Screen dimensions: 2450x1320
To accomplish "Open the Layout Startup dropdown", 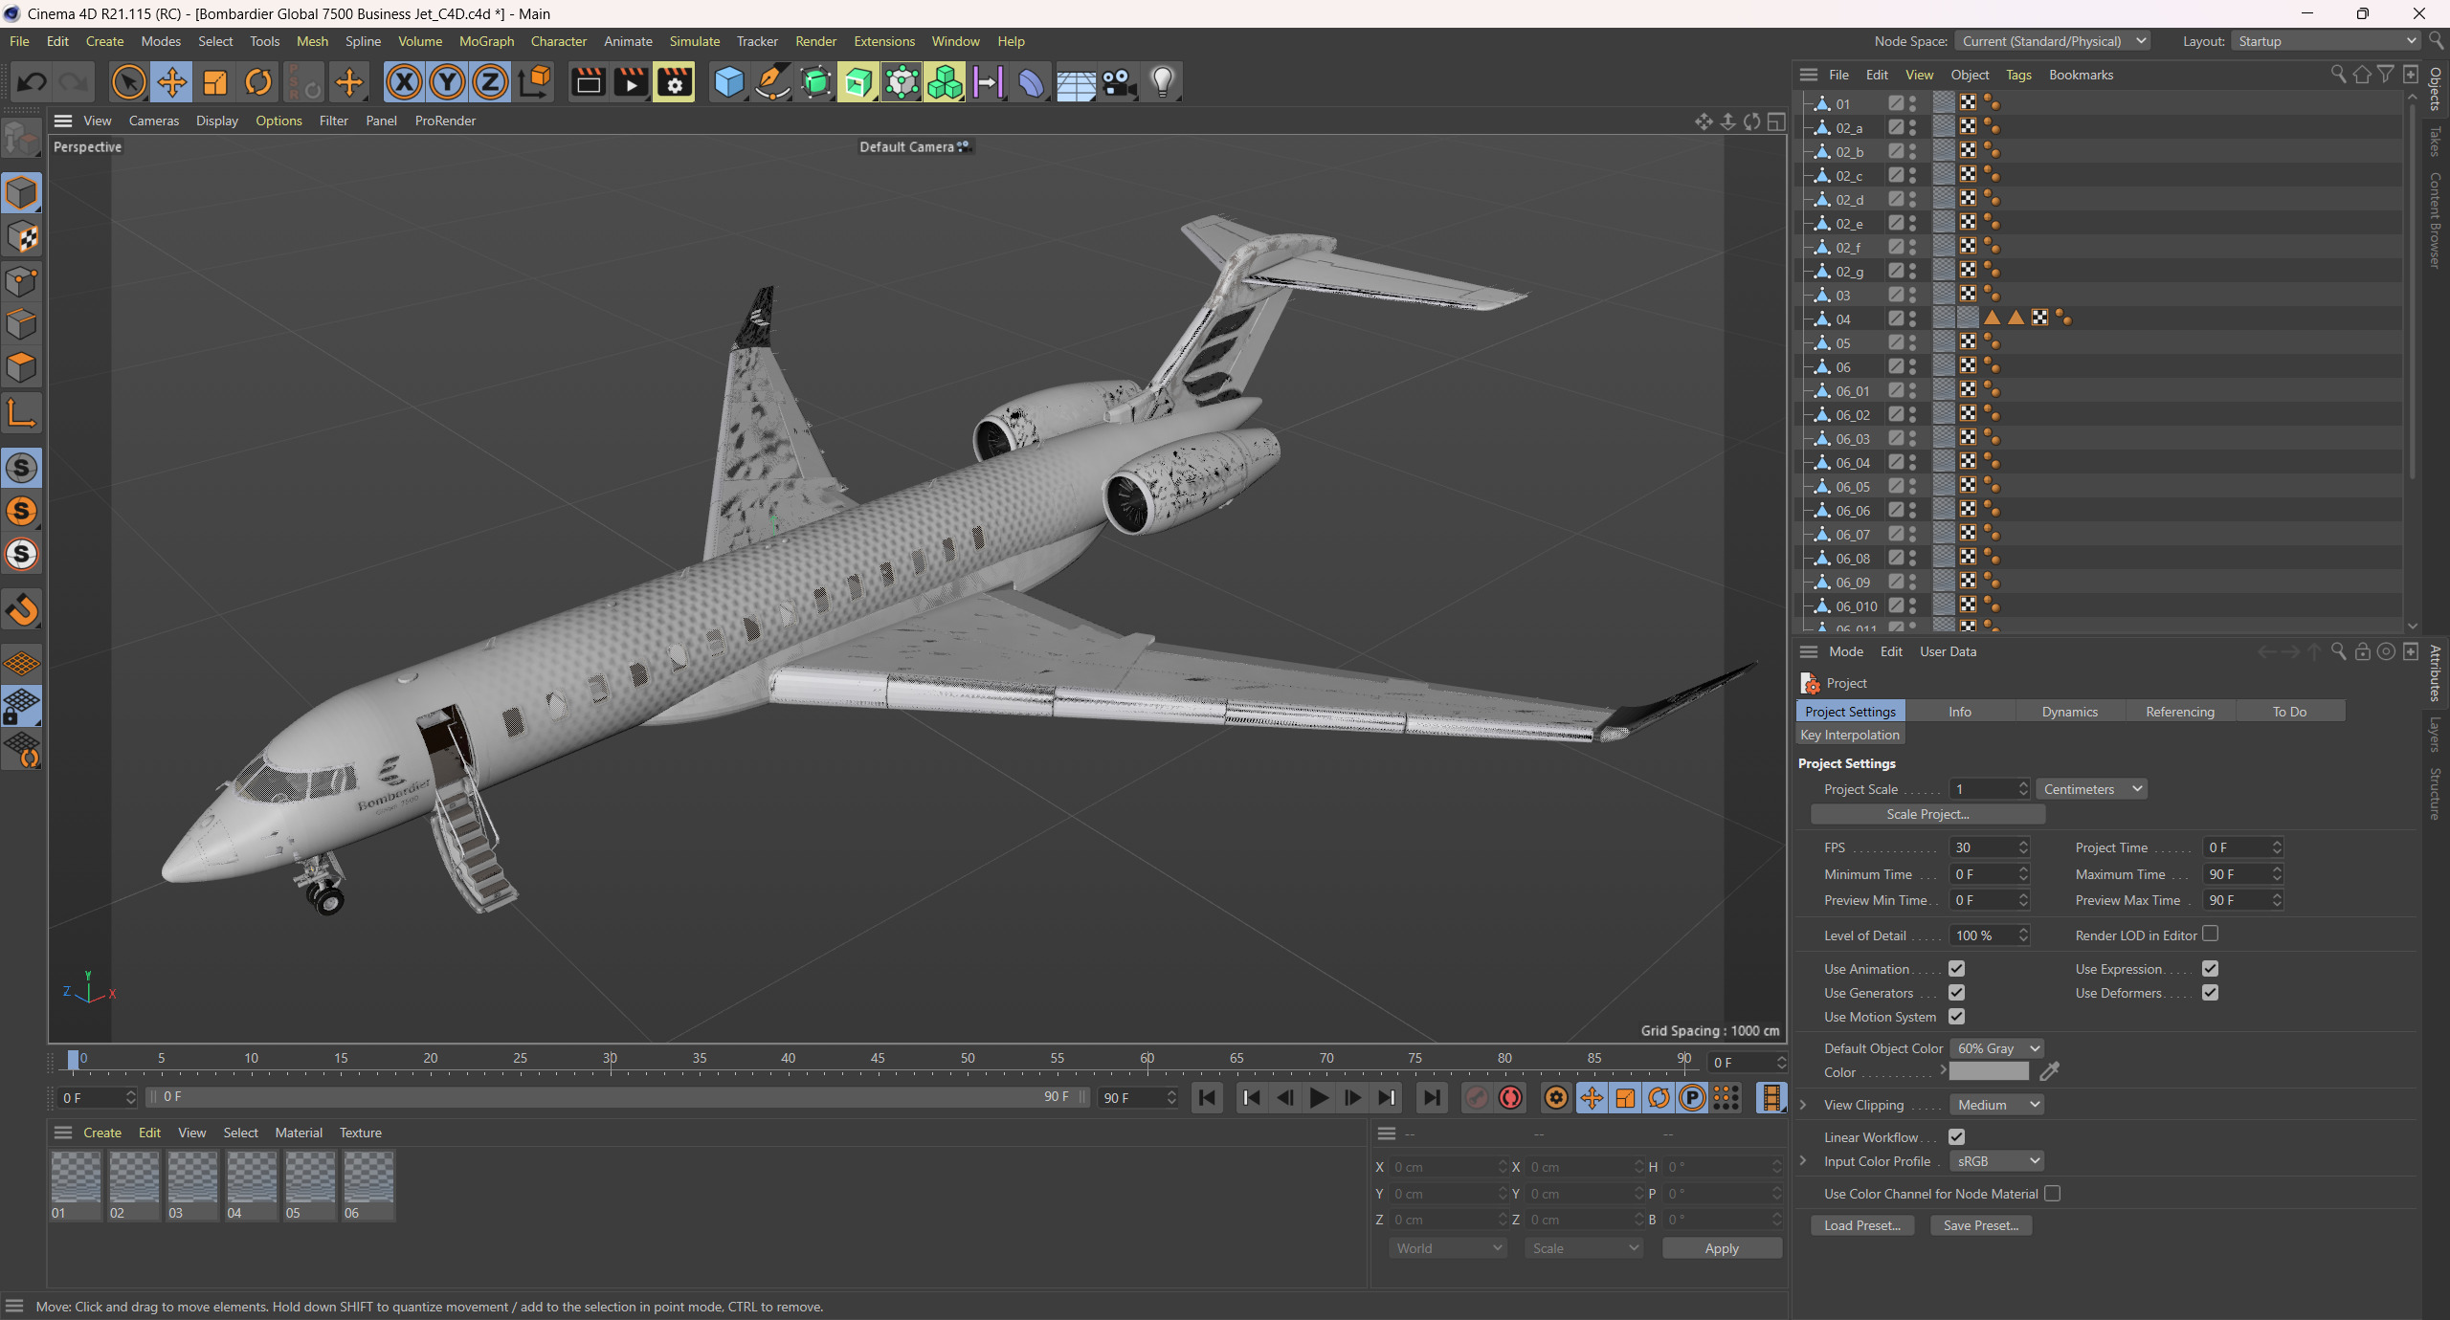I will [x=2326, y=41].
